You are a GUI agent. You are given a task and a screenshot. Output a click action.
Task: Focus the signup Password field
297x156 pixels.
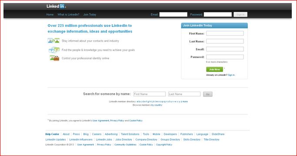point(225,57)
